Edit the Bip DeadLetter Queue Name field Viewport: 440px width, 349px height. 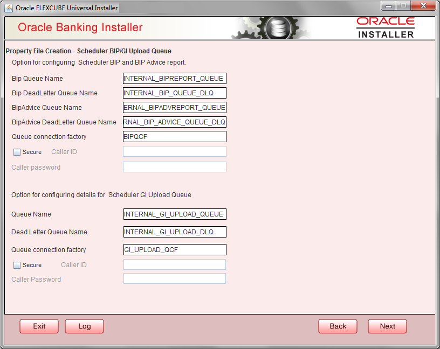(x=175, y=93)
